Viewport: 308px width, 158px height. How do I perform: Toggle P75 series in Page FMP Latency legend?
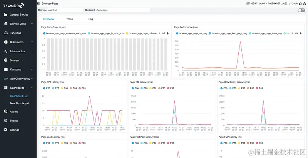[x=233, y=143]
